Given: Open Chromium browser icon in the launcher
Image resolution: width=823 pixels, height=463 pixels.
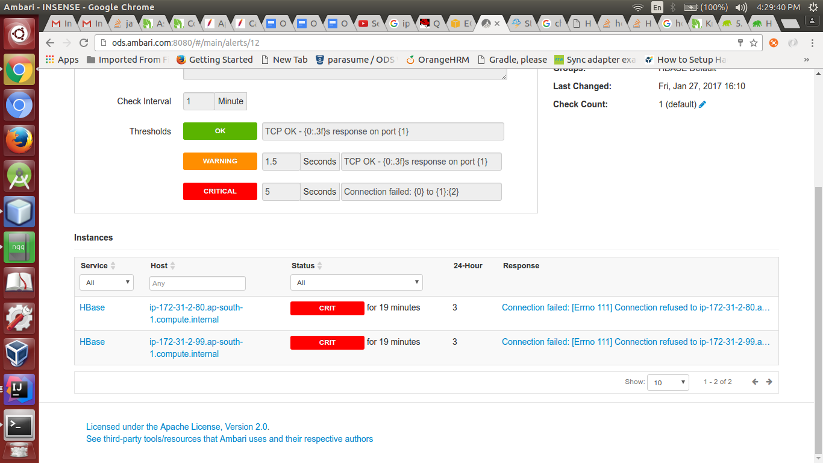Looking at the screenshot, I should pyautogui.click(x=19, y=105).
